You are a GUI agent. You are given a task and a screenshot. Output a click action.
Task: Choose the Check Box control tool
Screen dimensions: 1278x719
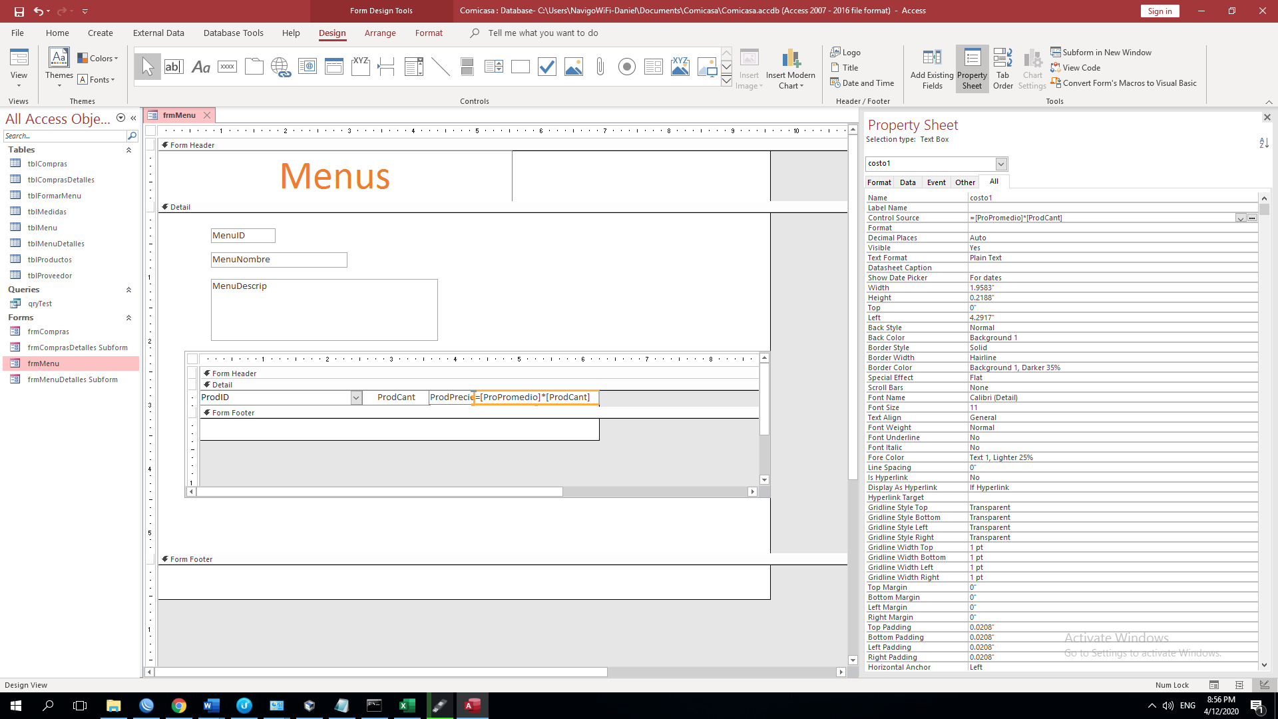tap(546, 67)
